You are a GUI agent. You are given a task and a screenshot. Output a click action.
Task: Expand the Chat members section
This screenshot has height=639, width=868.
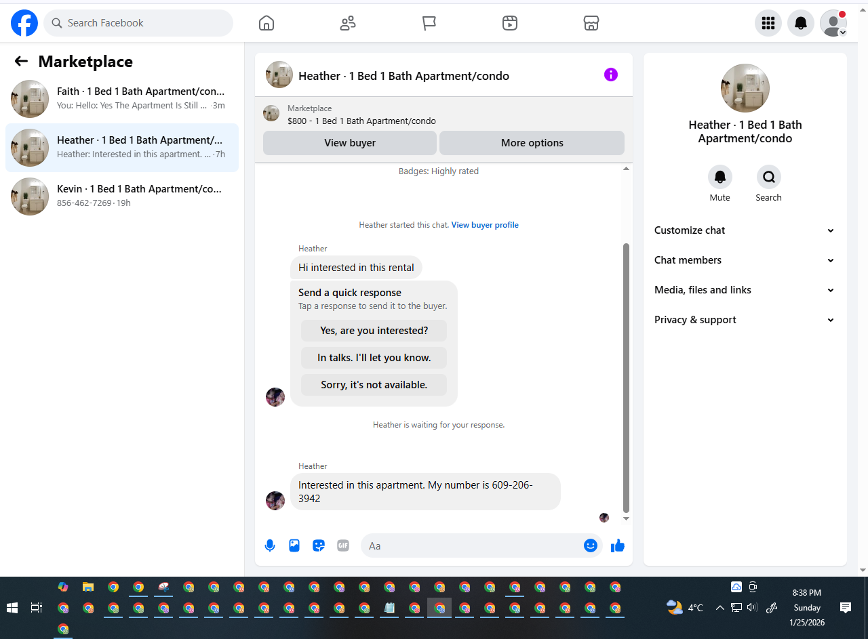tap(745, 260)
